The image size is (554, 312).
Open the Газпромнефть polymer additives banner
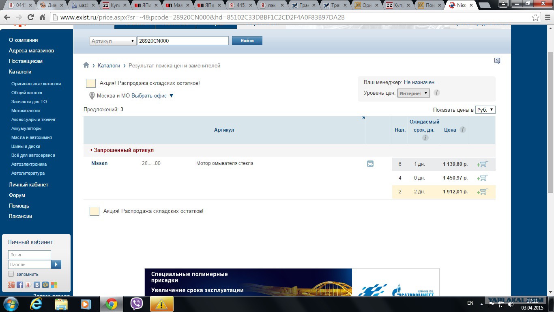point(292,282)
